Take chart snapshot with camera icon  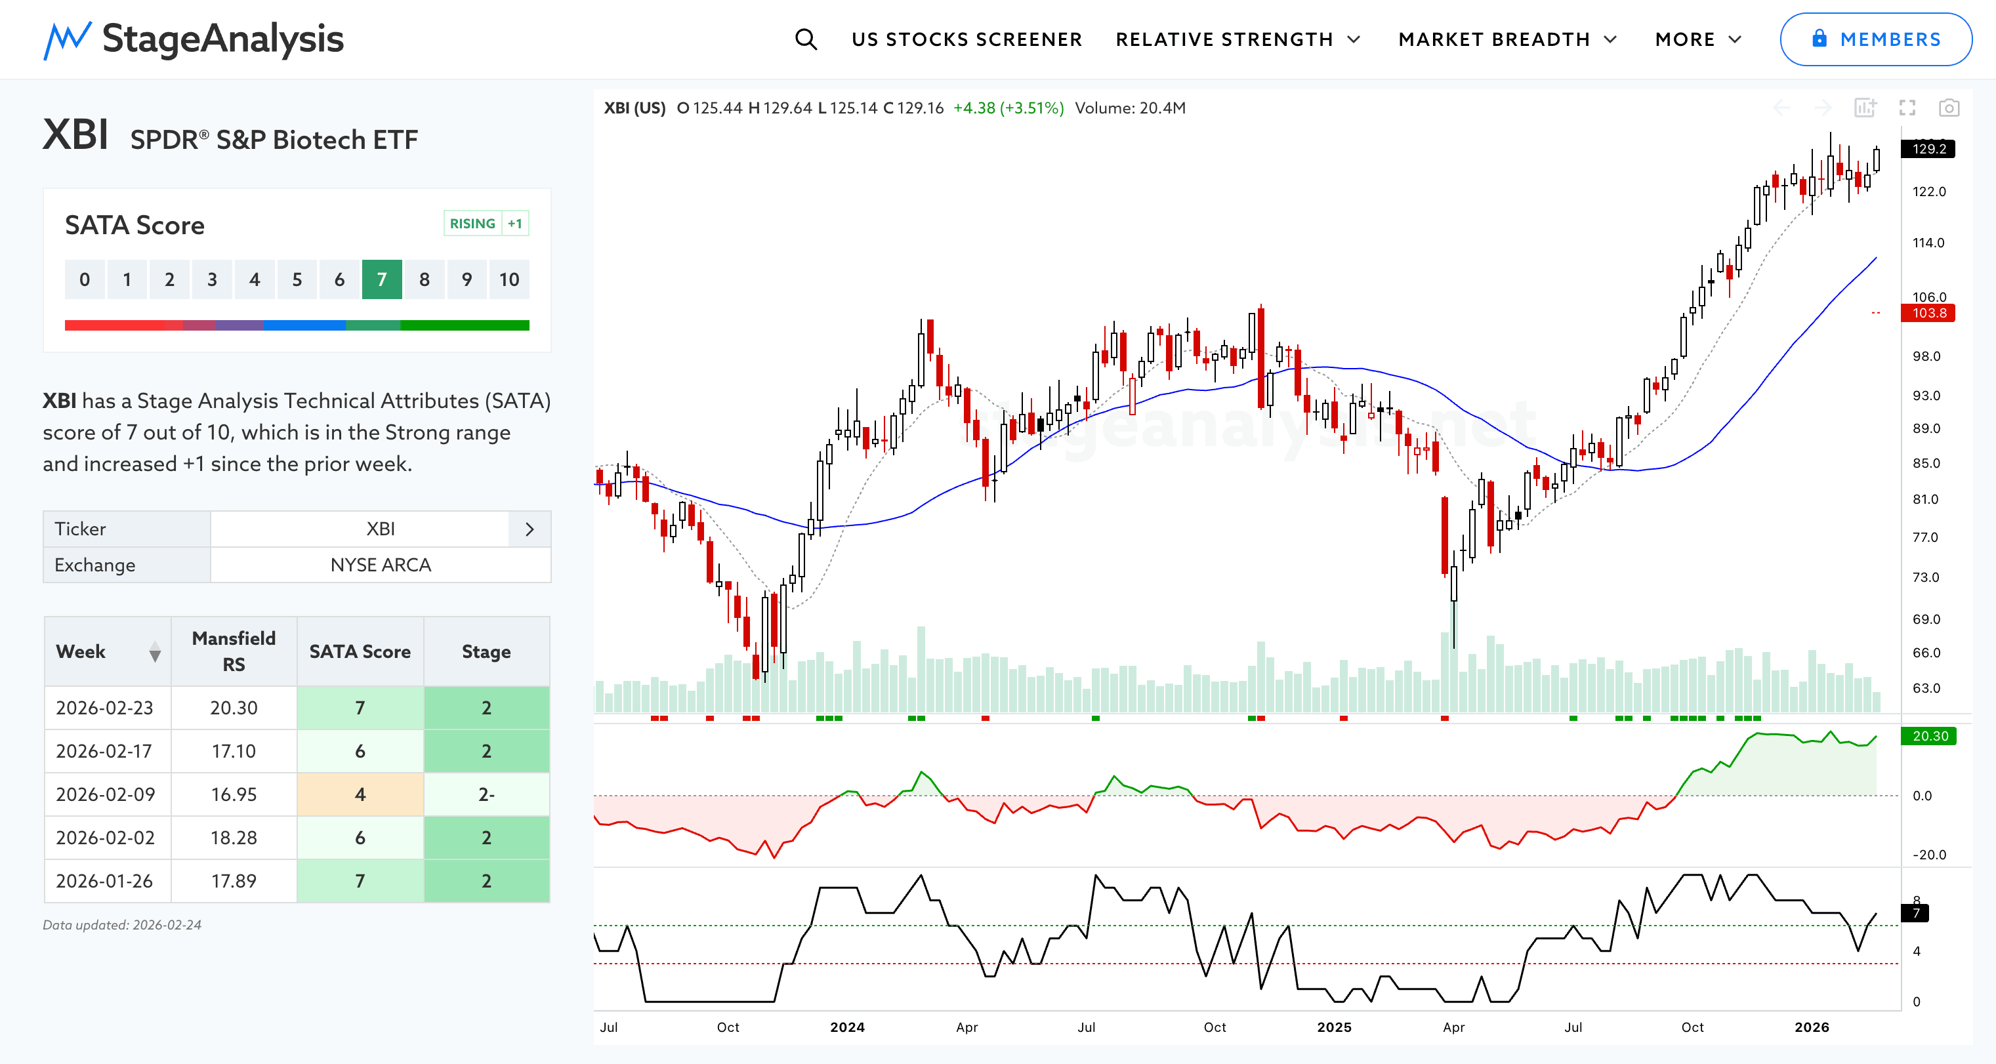[x=1949, y=108]
